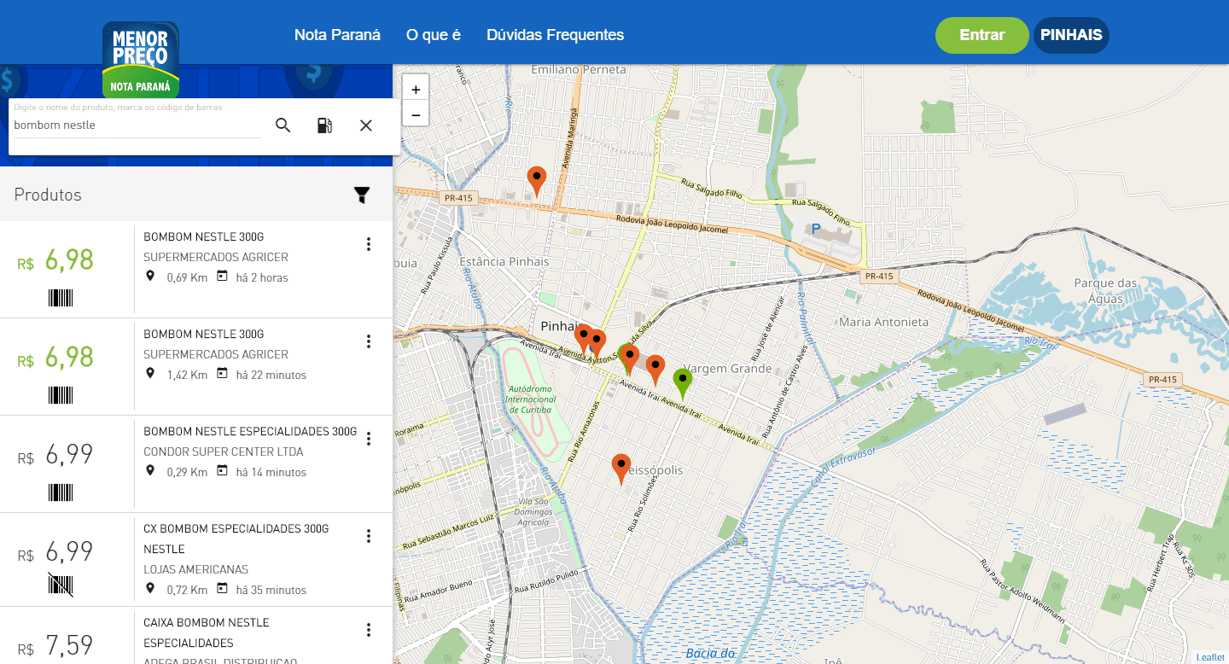This screenshot has width=1229, height=664.
Task: Expand more options for Lojas Americanas product
Action: tap(369, 536)
